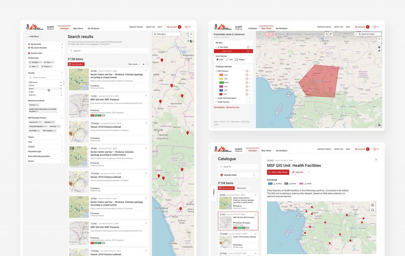Click the undo arrow in the Map Viewer toolbar
This screenshot has height=256, width=405.
pyautogui.click(x=326, y=34)
